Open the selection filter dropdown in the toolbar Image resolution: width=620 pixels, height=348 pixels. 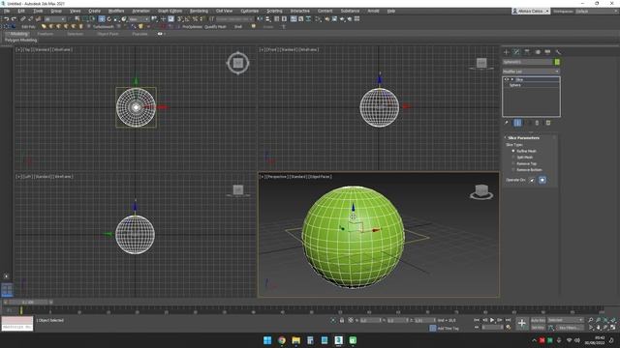[55, 19]
